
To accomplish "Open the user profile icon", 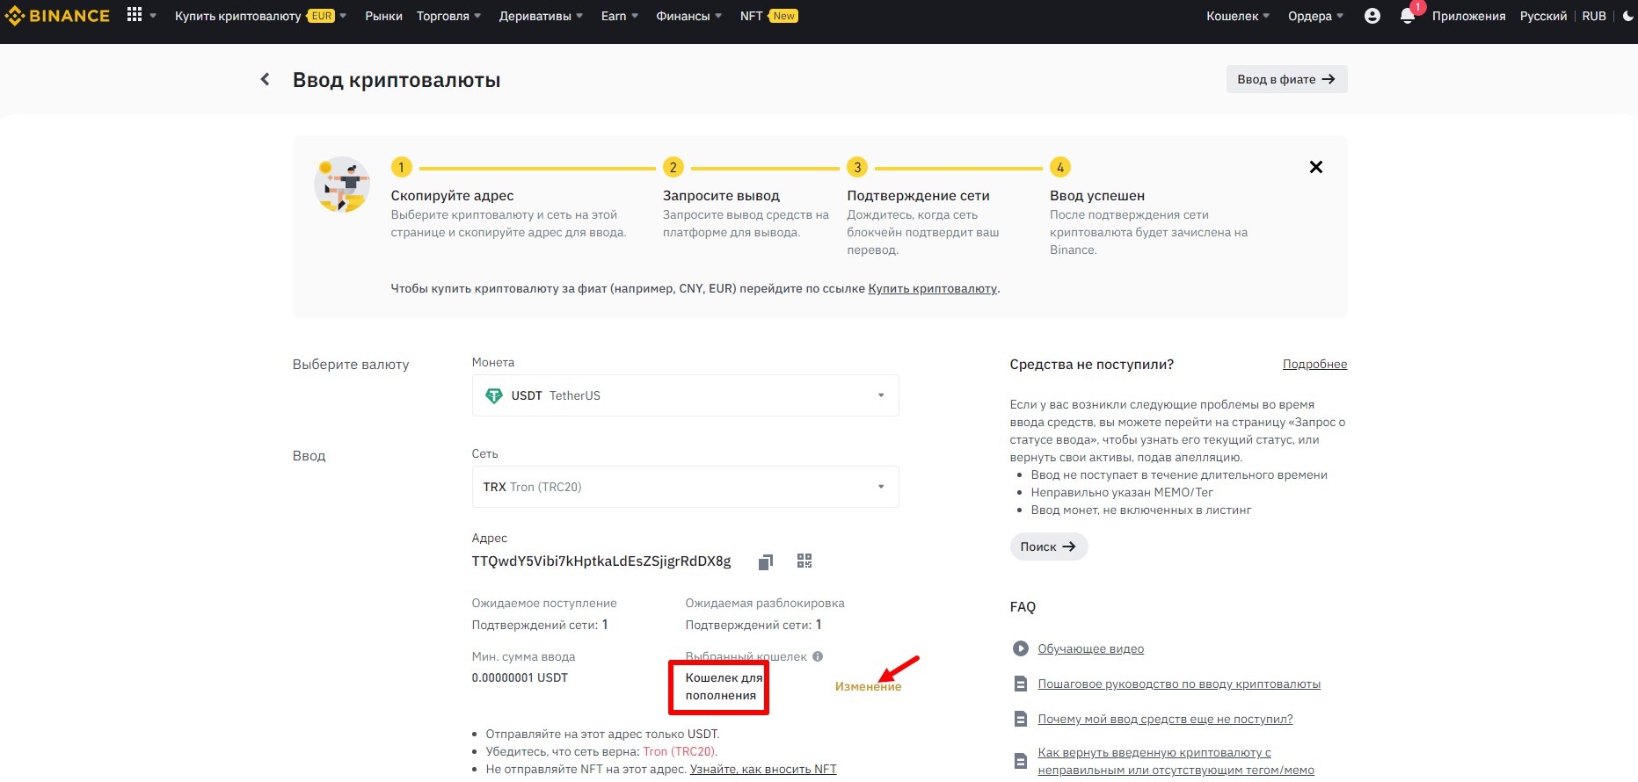I will coord(1372,16).
